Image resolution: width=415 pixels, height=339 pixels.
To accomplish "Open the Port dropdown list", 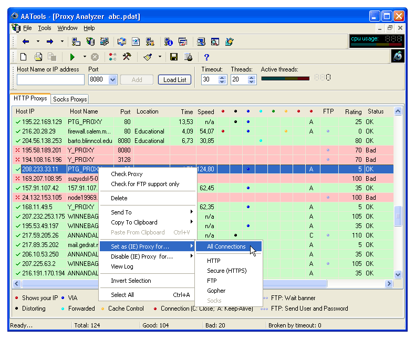I will (x=112, y=80).
